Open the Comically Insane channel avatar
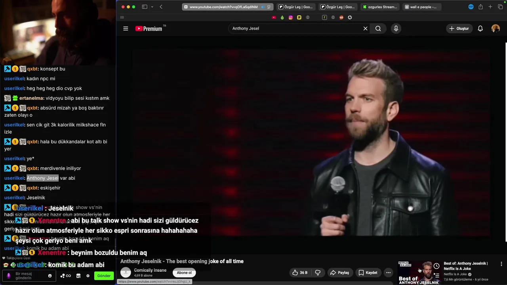 pos(126,273)
